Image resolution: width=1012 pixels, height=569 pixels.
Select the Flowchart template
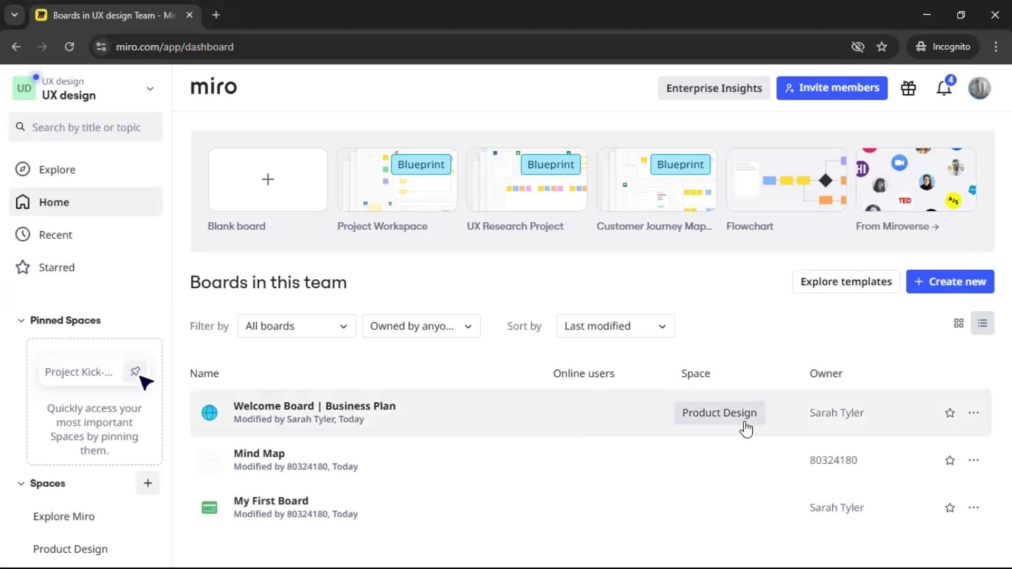coord(786,180)
